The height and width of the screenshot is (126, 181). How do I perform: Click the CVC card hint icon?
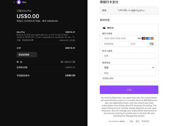pyautogui.click(x=152, y=44)
